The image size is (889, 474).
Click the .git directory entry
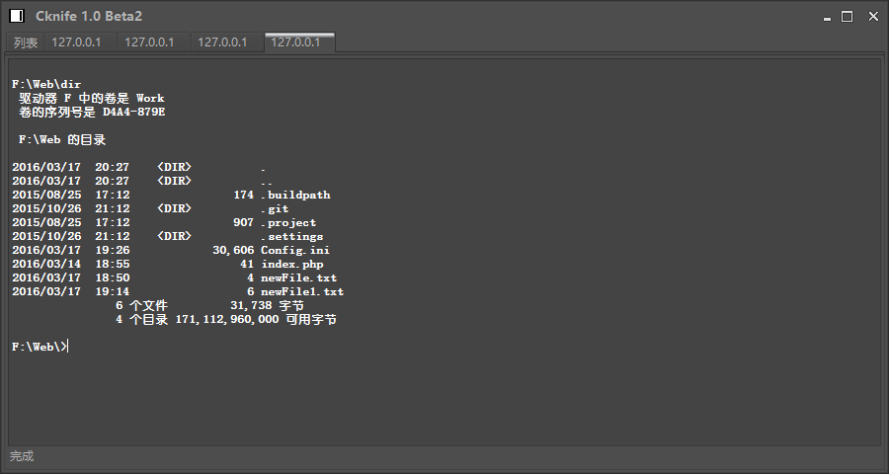click(x=275, y=209)
